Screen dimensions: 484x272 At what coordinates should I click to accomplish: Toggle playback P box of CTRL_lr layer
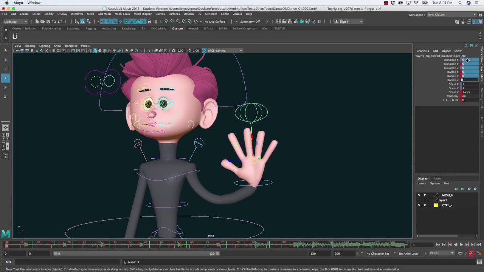click(425, 205)
